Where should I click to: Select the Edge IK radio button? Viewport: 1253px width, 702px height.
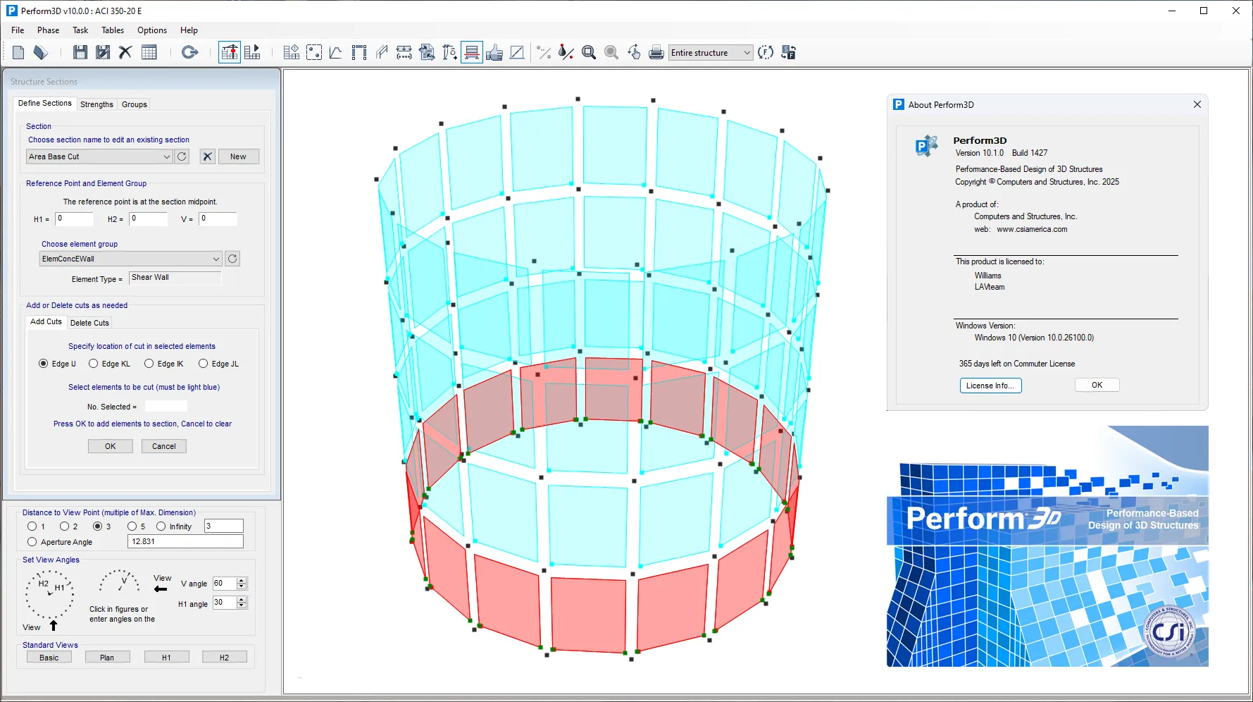tap(149, 364)
